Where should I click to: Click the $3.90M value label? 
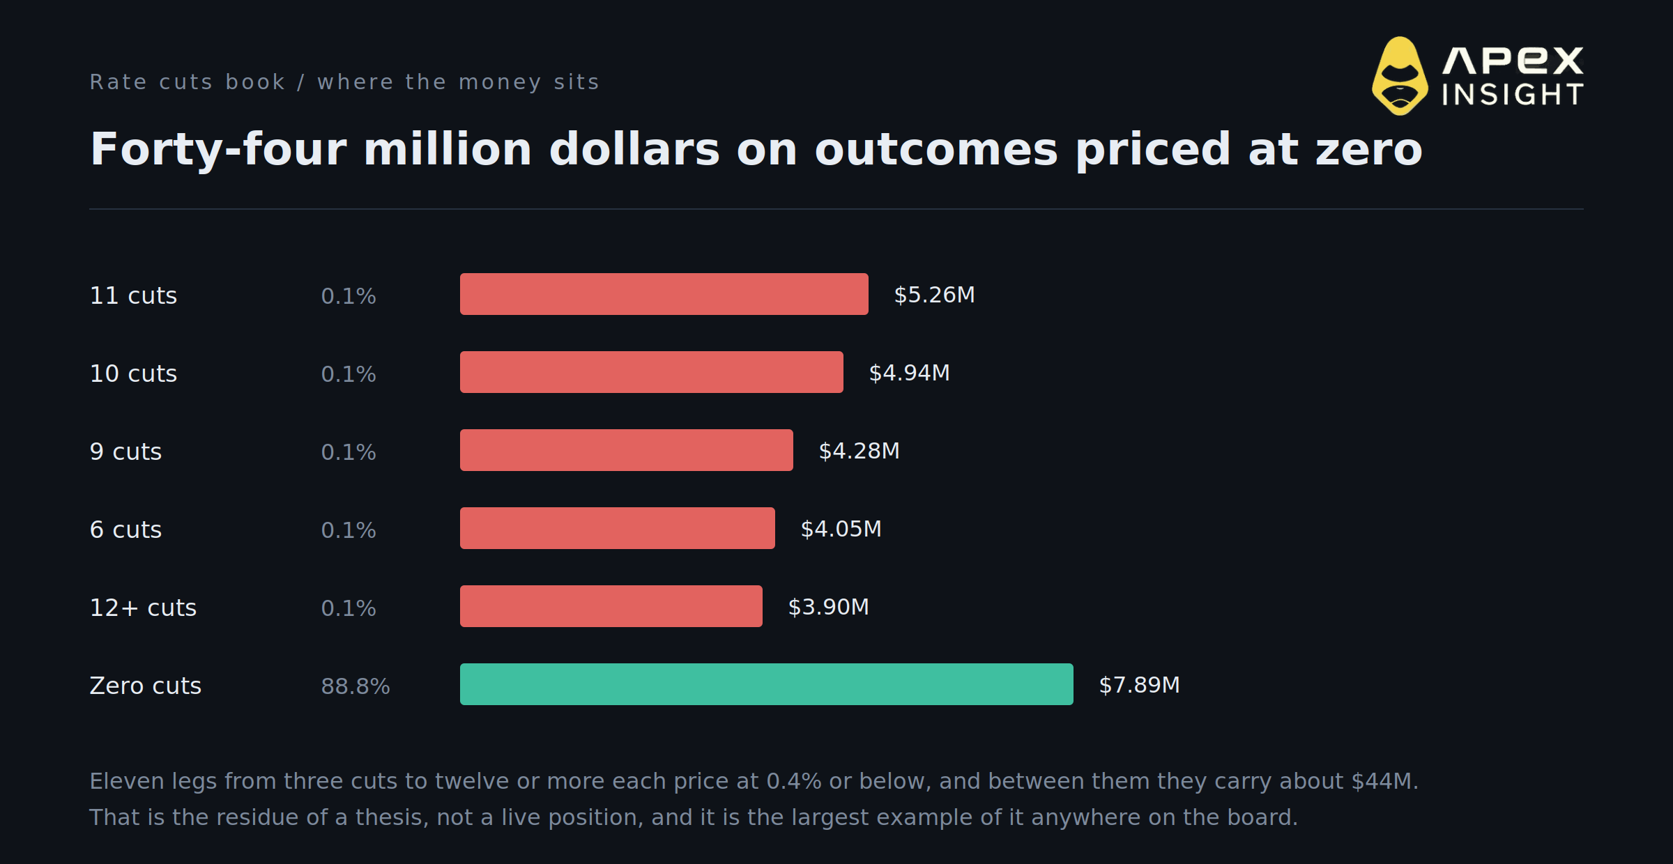pos(828,607)
